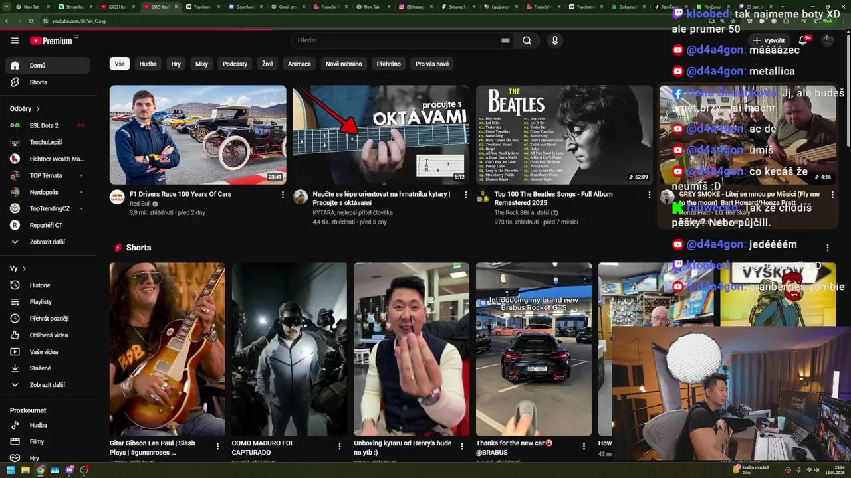The height and width of the screenshot is (478, 851).
Task: Open Naučte se lépe orientovat video title
Action: click(x=382, y=198)
